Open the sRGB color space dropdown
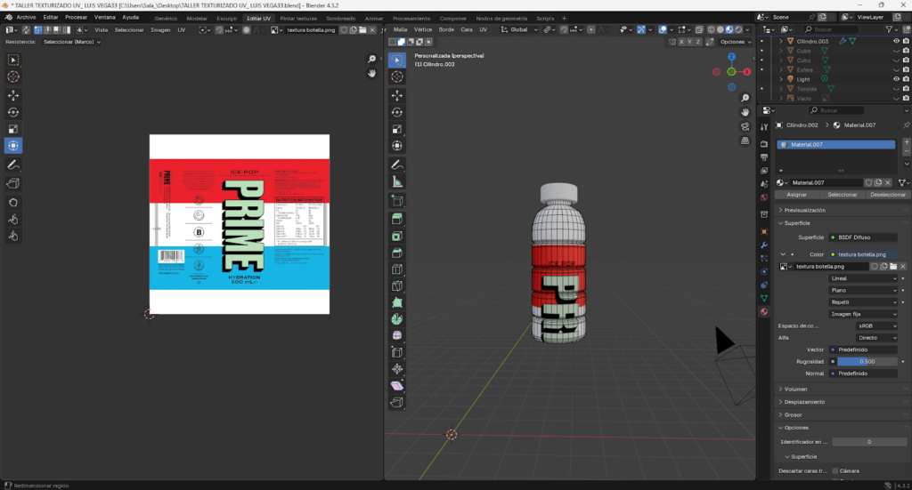Image resolution: width=912 pixels, height=490 pixels. click(x=877, y=325)
